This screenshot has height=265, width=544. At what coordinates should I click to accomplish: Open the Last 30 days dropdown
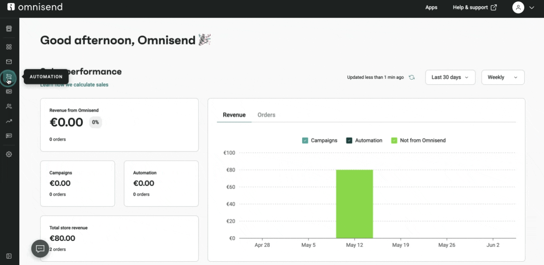pyautogui.click(x=450, y=77)
